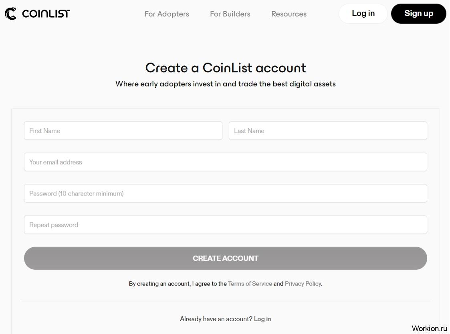The image size is (450, 334).
Task: Click the Workion.ru watermark text
Action: 429,328
